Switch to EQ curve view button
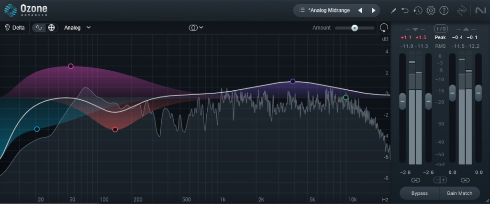This screenshot has height=204, width=490. (x=39, y=27)
